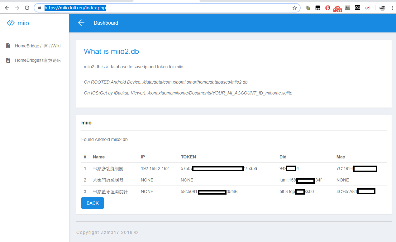Open the speedometer gauge extension icon
The height and width of the screenshot is (242, 396).
368,8
